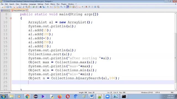Open the Zoom app from the taskbar

tap(108, 97)
